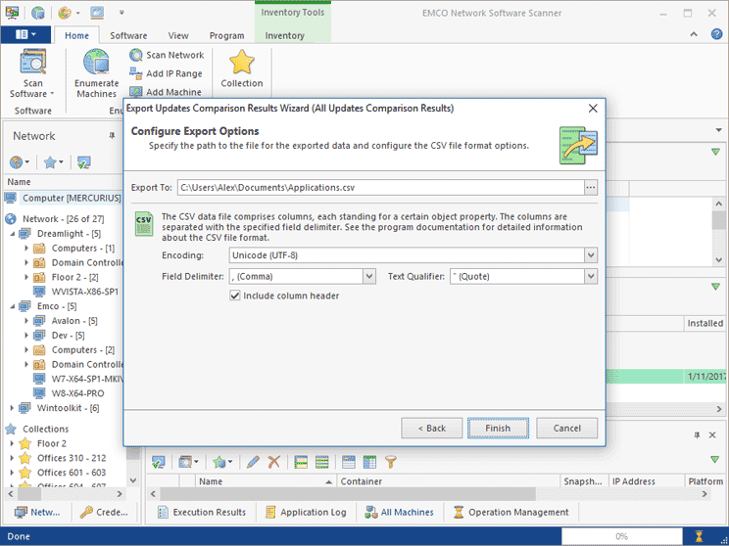Open the Text Qualifier dropdown
729x546 pixels.
point(591,276)
